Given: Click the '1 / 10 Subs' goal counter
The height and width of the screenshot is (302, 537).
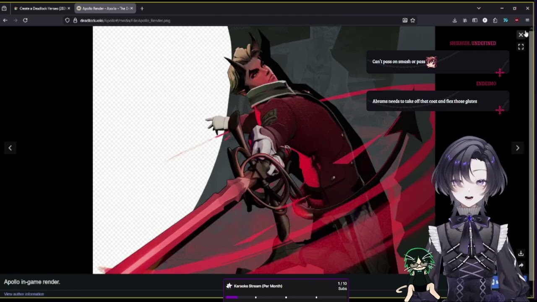Looking at the screenshot, I should click(x=342, y=286).
